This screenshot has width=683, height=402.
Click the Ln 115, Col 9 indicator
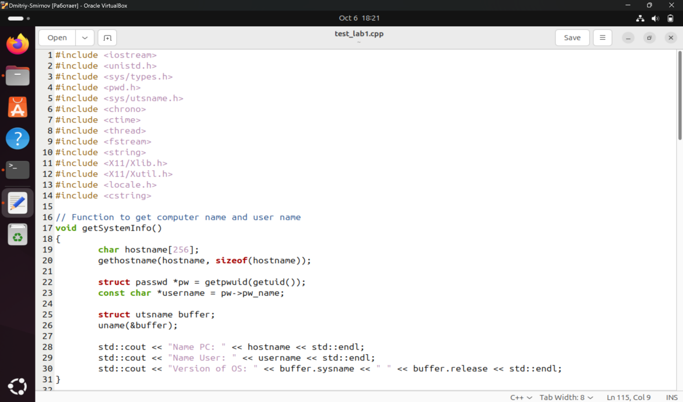[x=628, y=397]
